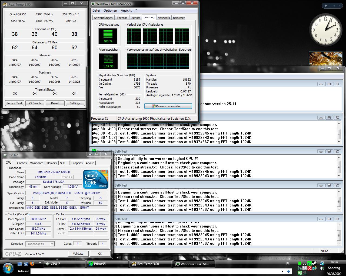Click Switch between windows quick launch icon
346x276 pixels.
point(26,264)
